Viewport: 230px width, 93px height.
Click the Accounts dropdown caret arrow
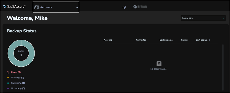[x=77, y=8]
